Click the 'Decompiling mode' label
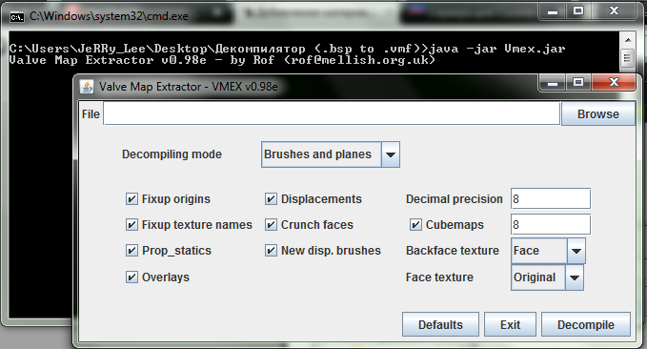The width and height of the screenshot is (647, 349). click(x=172, y=154)
